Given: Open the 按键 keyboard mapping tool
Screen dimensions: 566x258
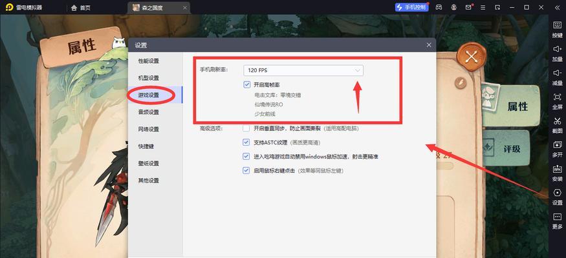Looking at the screenshot, I should click(557, 29).
